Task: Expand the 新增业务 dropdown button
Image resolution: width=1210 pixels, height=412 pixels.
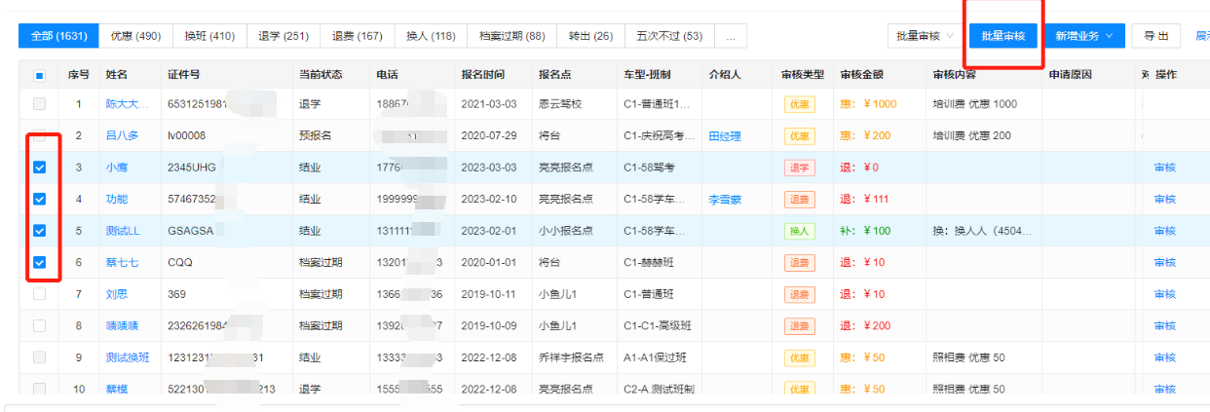Action: [1085, 36]
